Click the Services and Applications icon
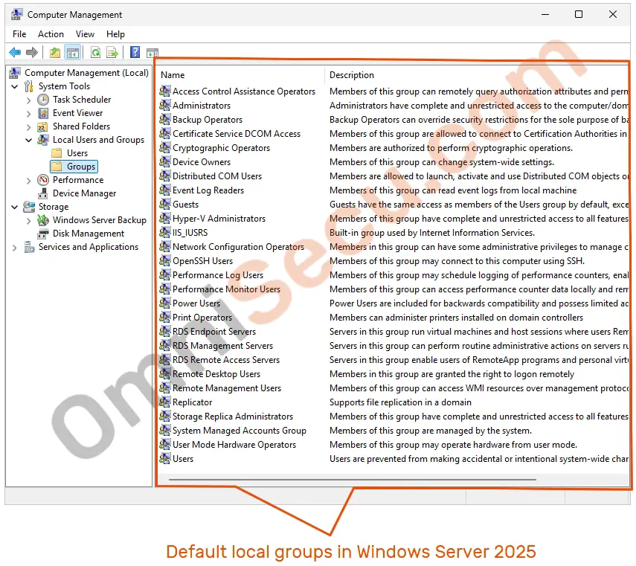Viewport: 636px width, 566px height. coord(29,247)
